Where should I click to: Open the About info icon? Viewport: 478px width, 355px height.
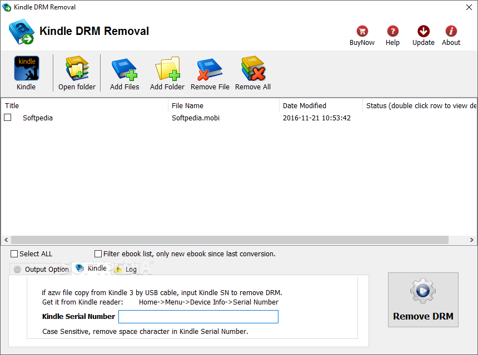451,31
